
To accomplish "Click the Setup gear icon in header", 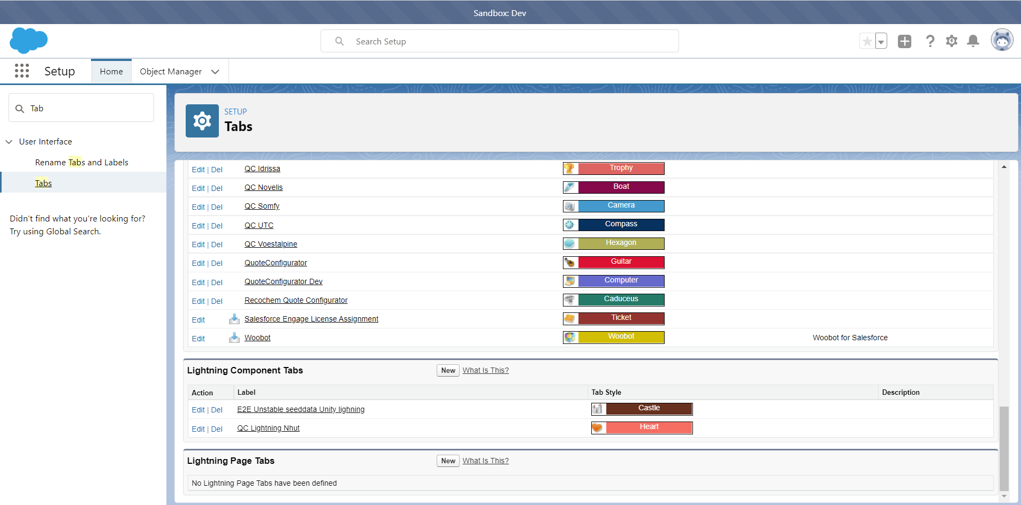I will (951, 41).
